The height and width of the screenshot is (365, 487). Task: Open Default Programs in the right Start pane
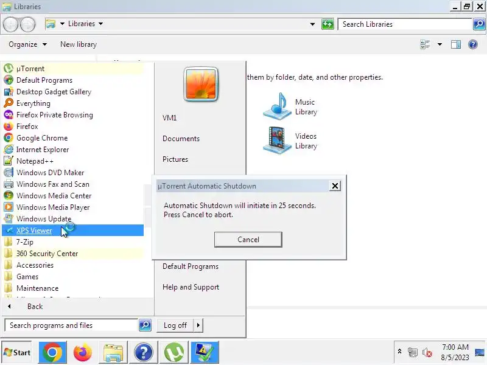191,266
